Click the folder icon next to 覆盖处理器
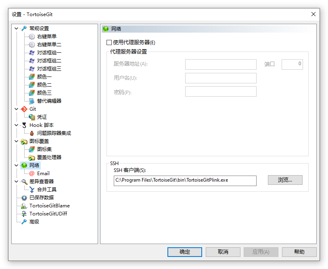The image size is (328, 269). [x=32, y=157]
